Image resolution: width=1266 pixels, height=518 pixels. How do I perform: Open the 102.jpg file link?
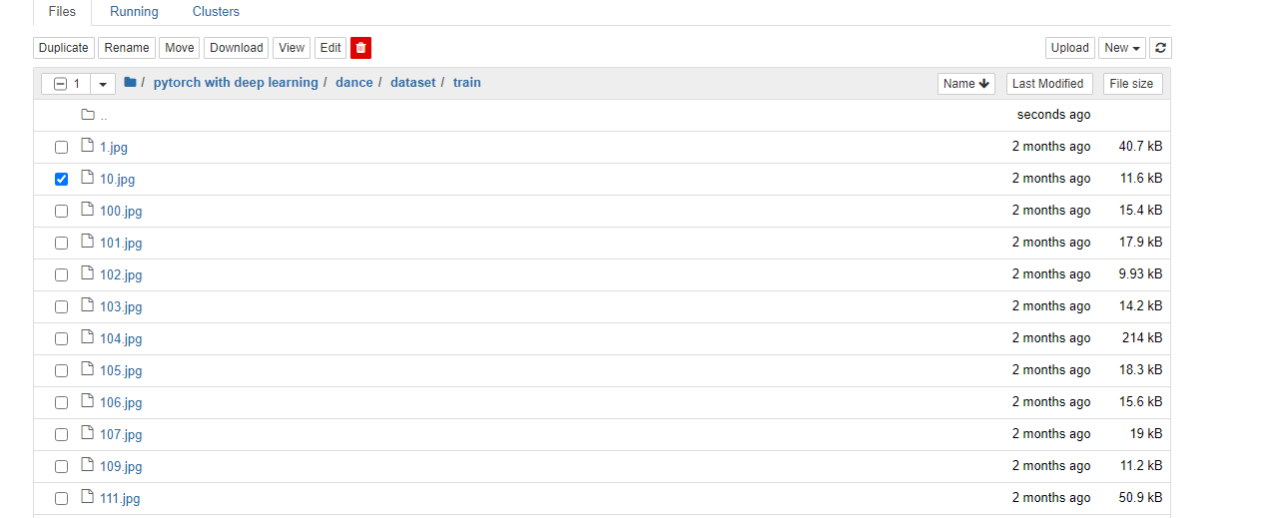click(x=121, y=275)
